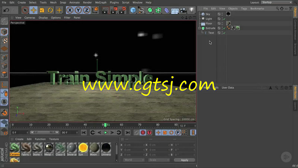Go to end of animation

(x=127, y=133)
